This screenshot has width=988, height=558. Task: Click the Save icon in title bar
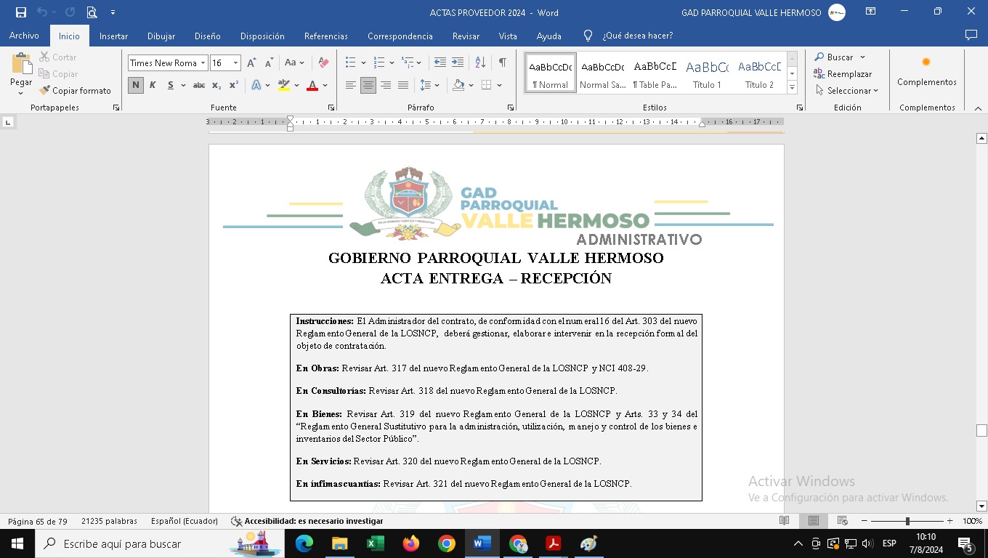coord(20,12)
